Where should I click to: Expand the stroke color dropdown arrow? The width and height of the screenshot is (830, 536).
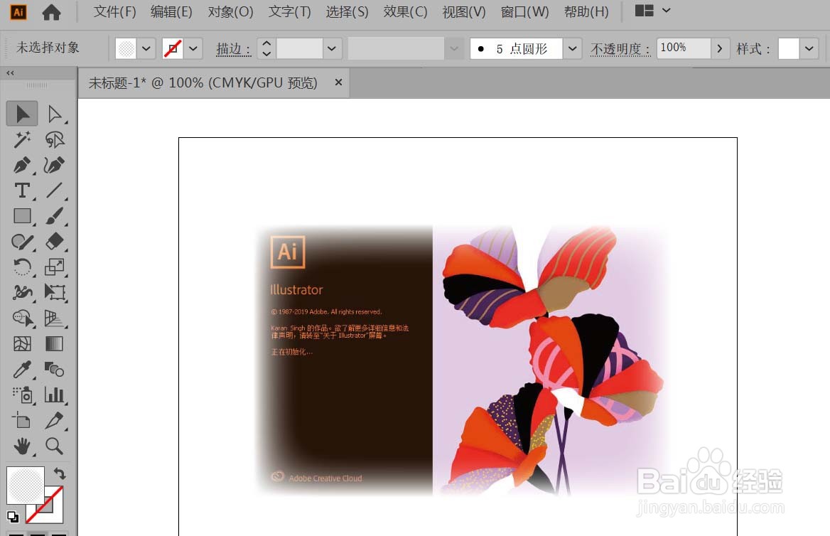pyautogui.click(x=193, y=49)
